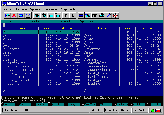Screen dimensions: 164x115
Task: Click the green connection indicator in status bar
Action: tap(153, 110)
